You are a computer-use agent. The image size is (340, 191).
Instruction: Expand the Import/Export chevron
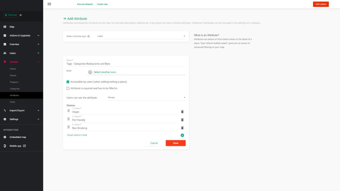39,110
